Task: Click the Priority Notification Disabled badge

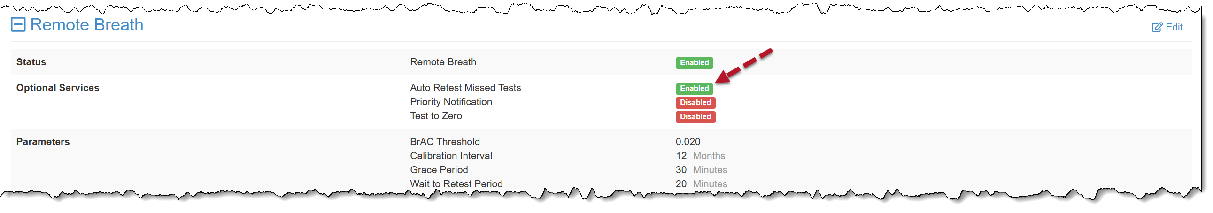Action: (x=695, y=103)
